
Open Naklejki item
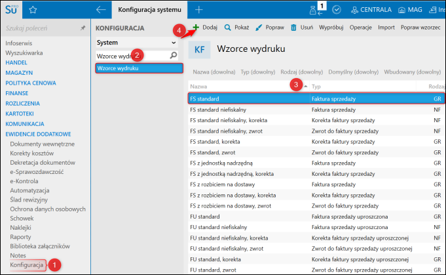point(20,228)
